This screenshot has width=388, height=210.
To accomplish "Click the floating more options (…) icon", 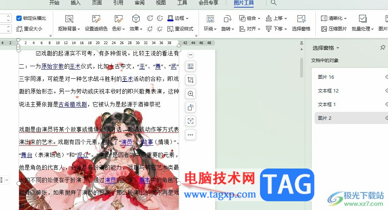I will pyautogui.click(x=191, y=135).
